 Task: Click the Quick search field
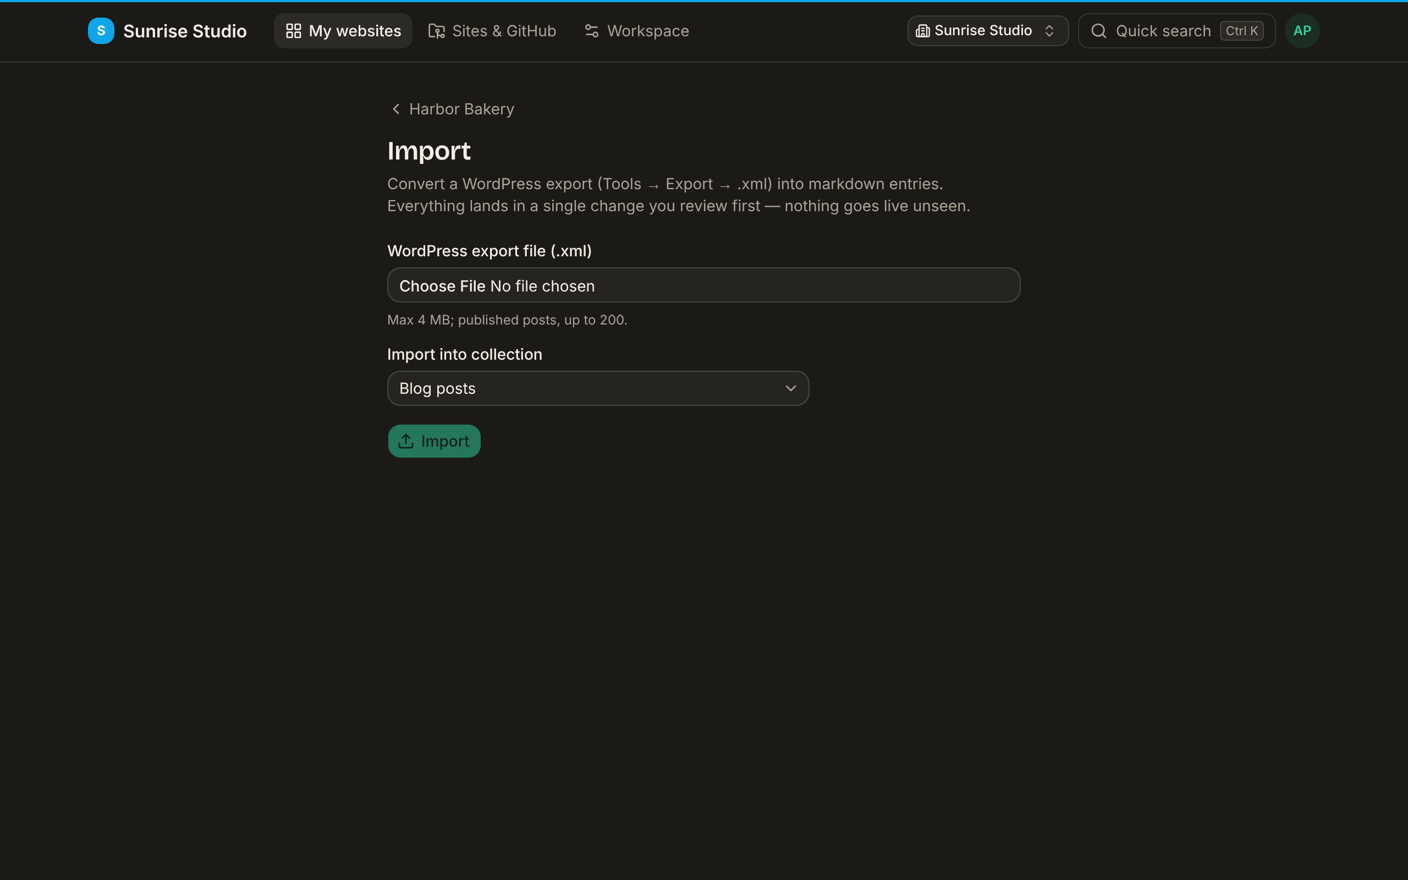1176,31
